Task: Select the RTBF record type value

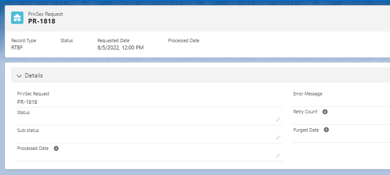Action: click(17, 48)
